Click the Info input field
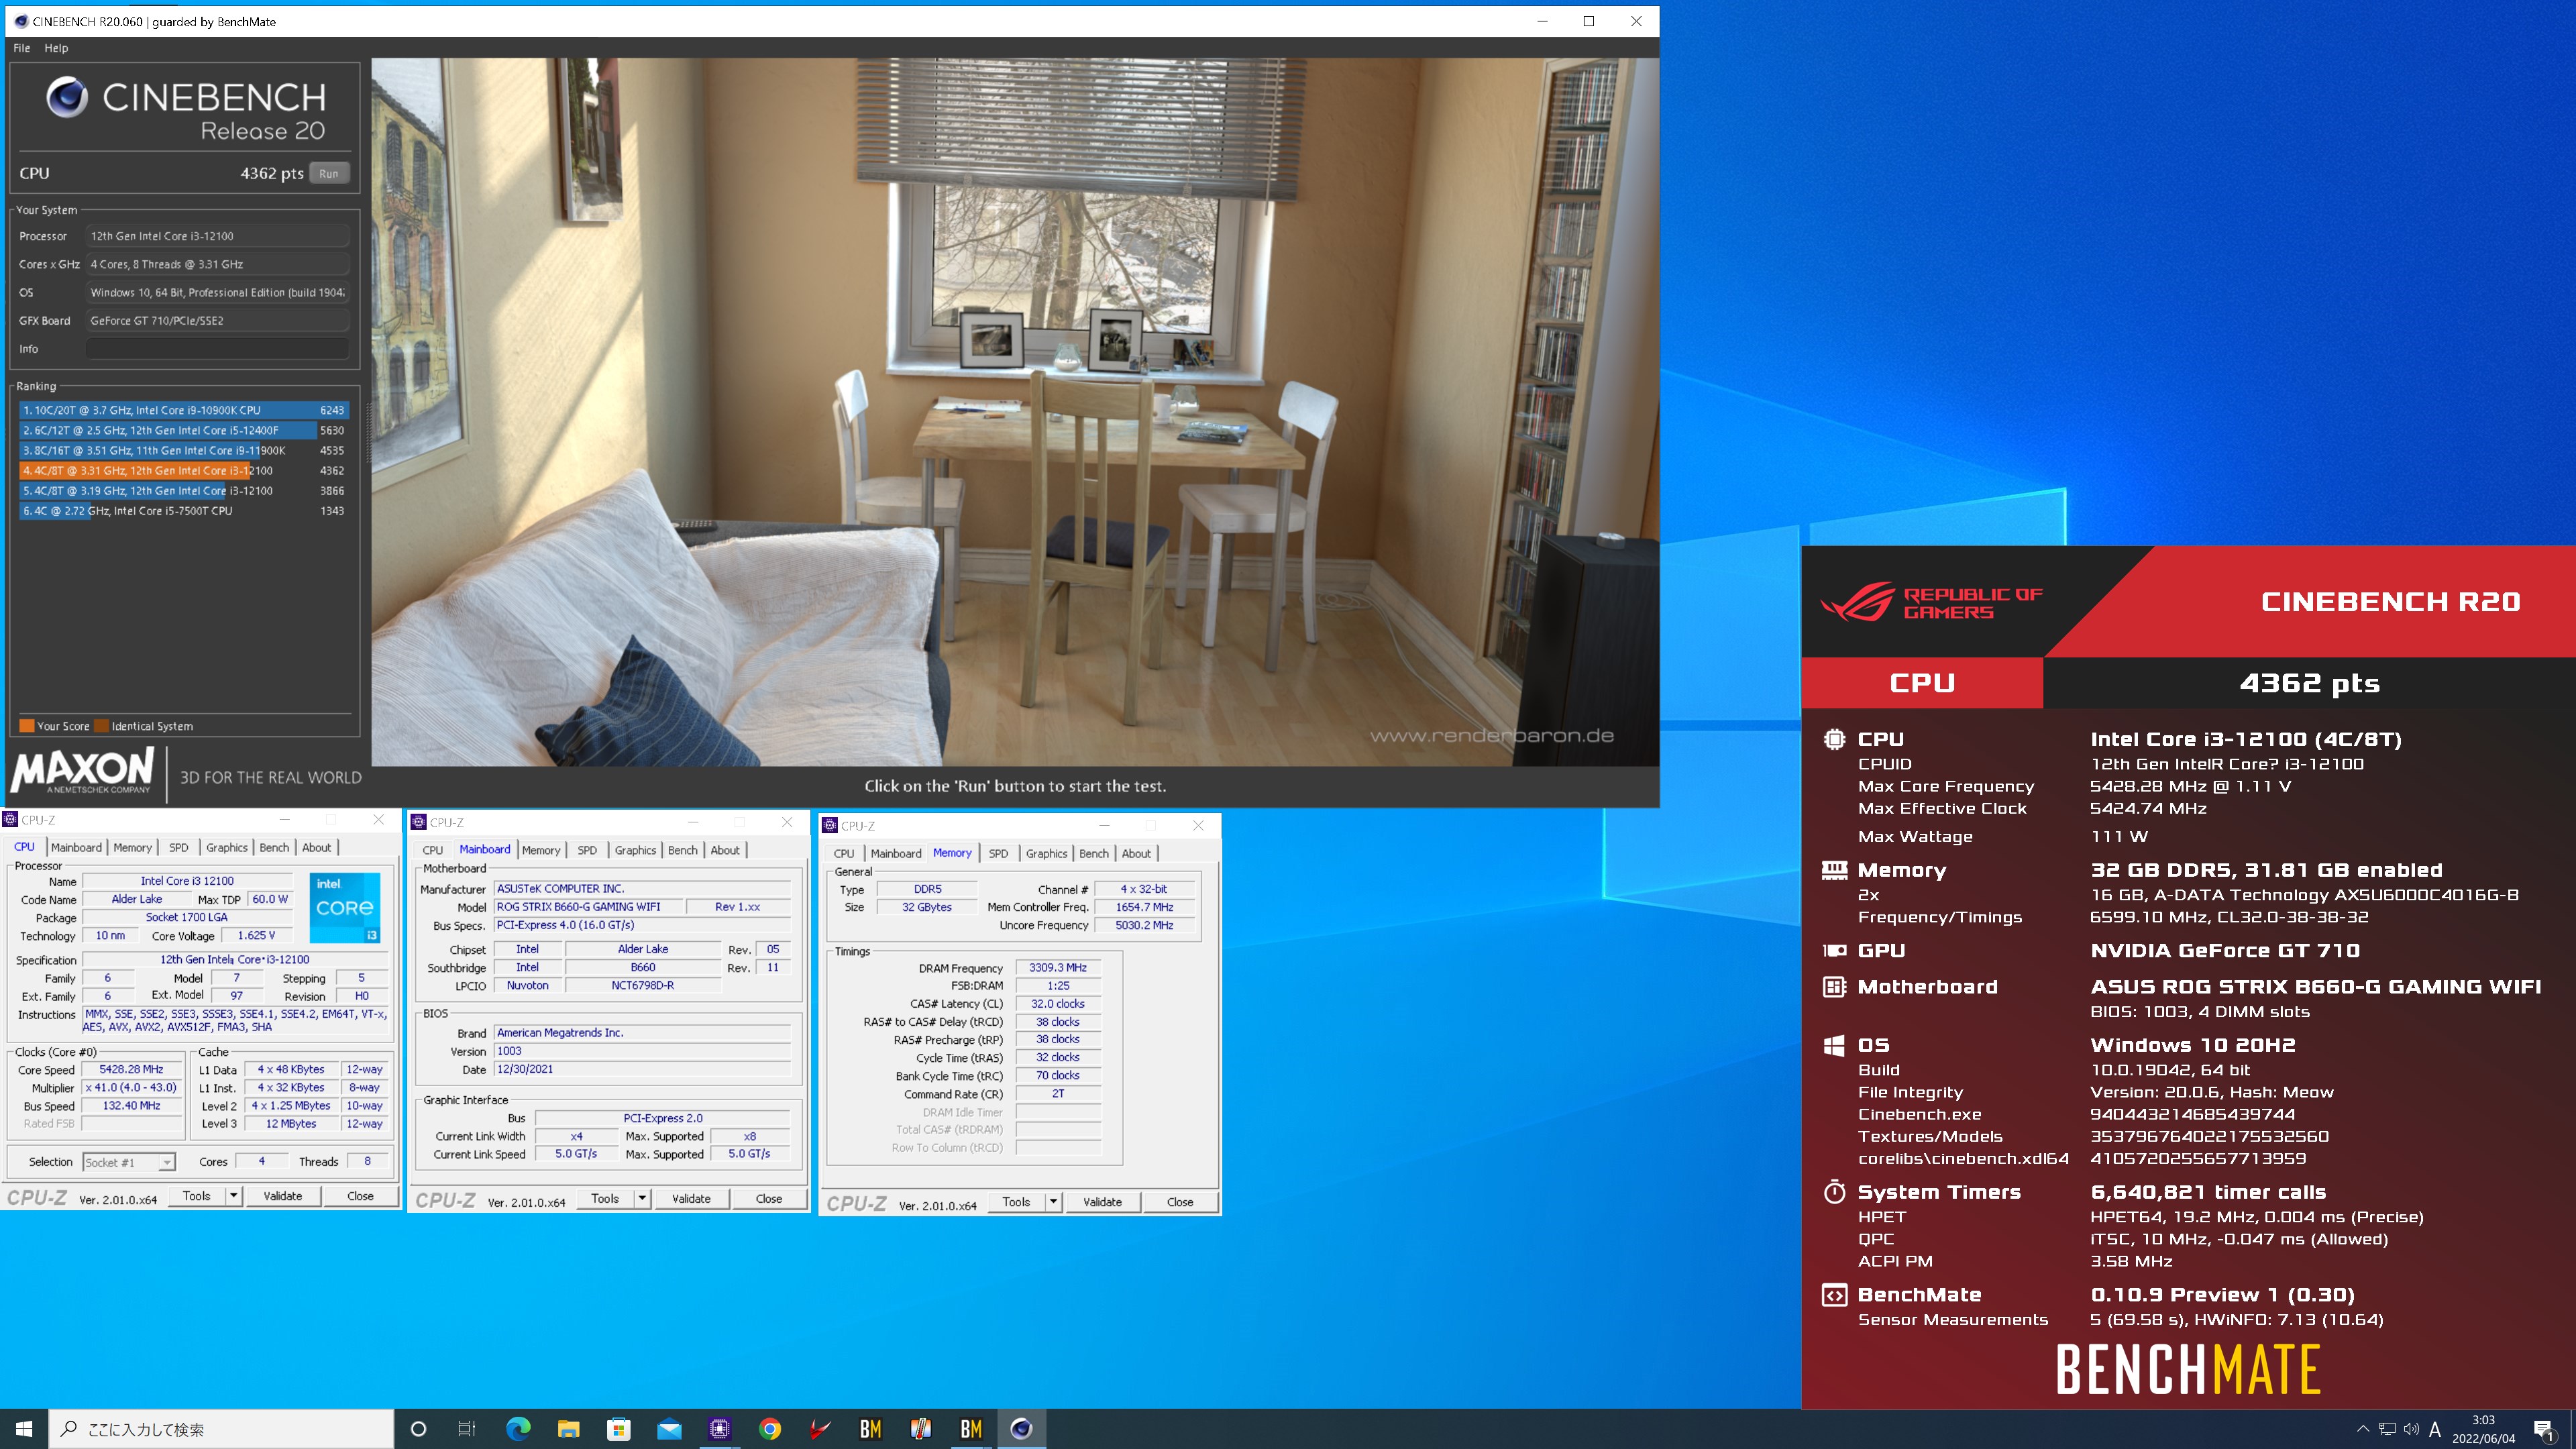 point(216,349)
